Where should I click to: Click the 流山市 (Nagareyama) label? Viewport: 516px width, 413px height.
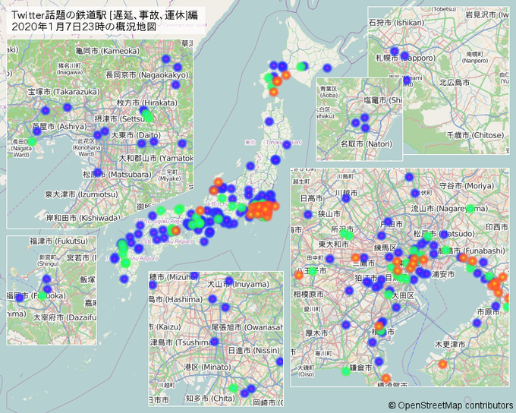tap(449, 209)
